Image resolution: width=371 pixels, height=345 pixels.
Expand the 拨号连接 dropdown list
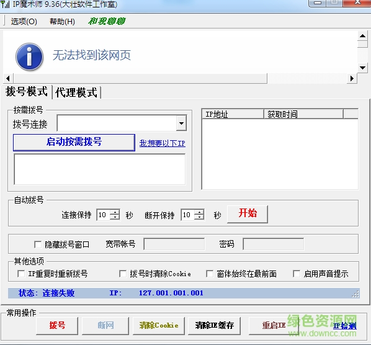point(181,123)
